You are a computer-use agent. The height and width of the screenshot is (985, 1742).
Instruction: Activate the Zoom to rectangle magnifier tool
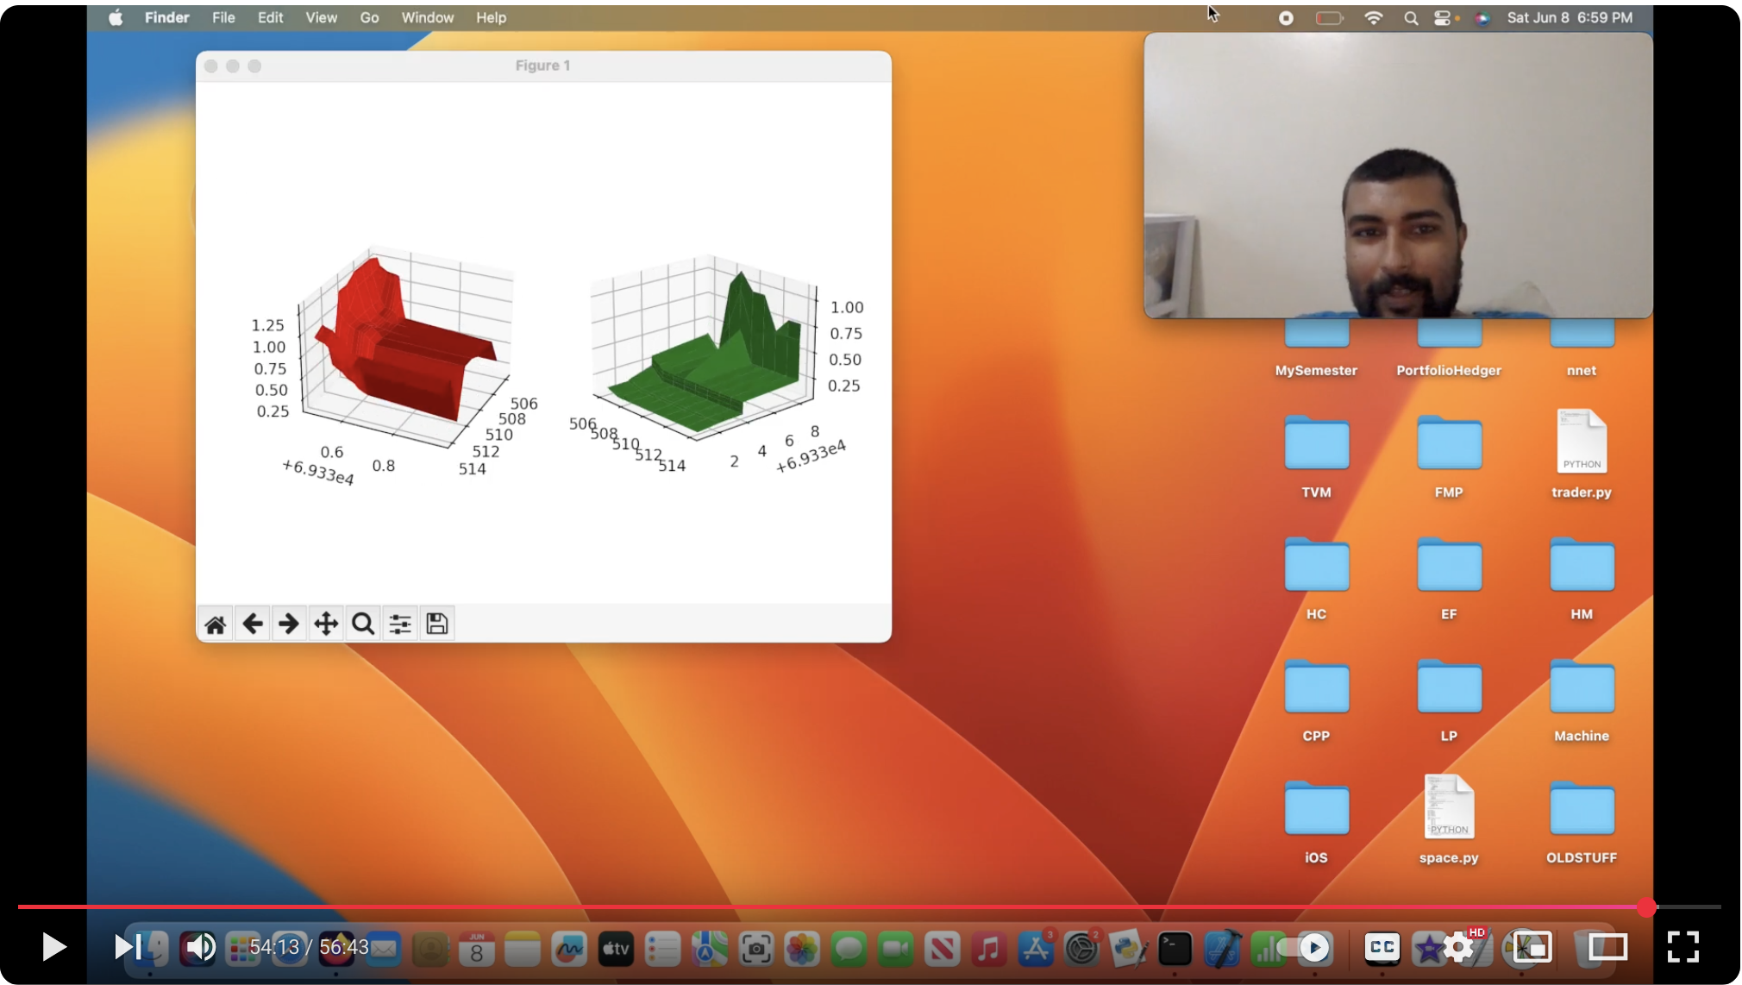[x=363, y=624]
